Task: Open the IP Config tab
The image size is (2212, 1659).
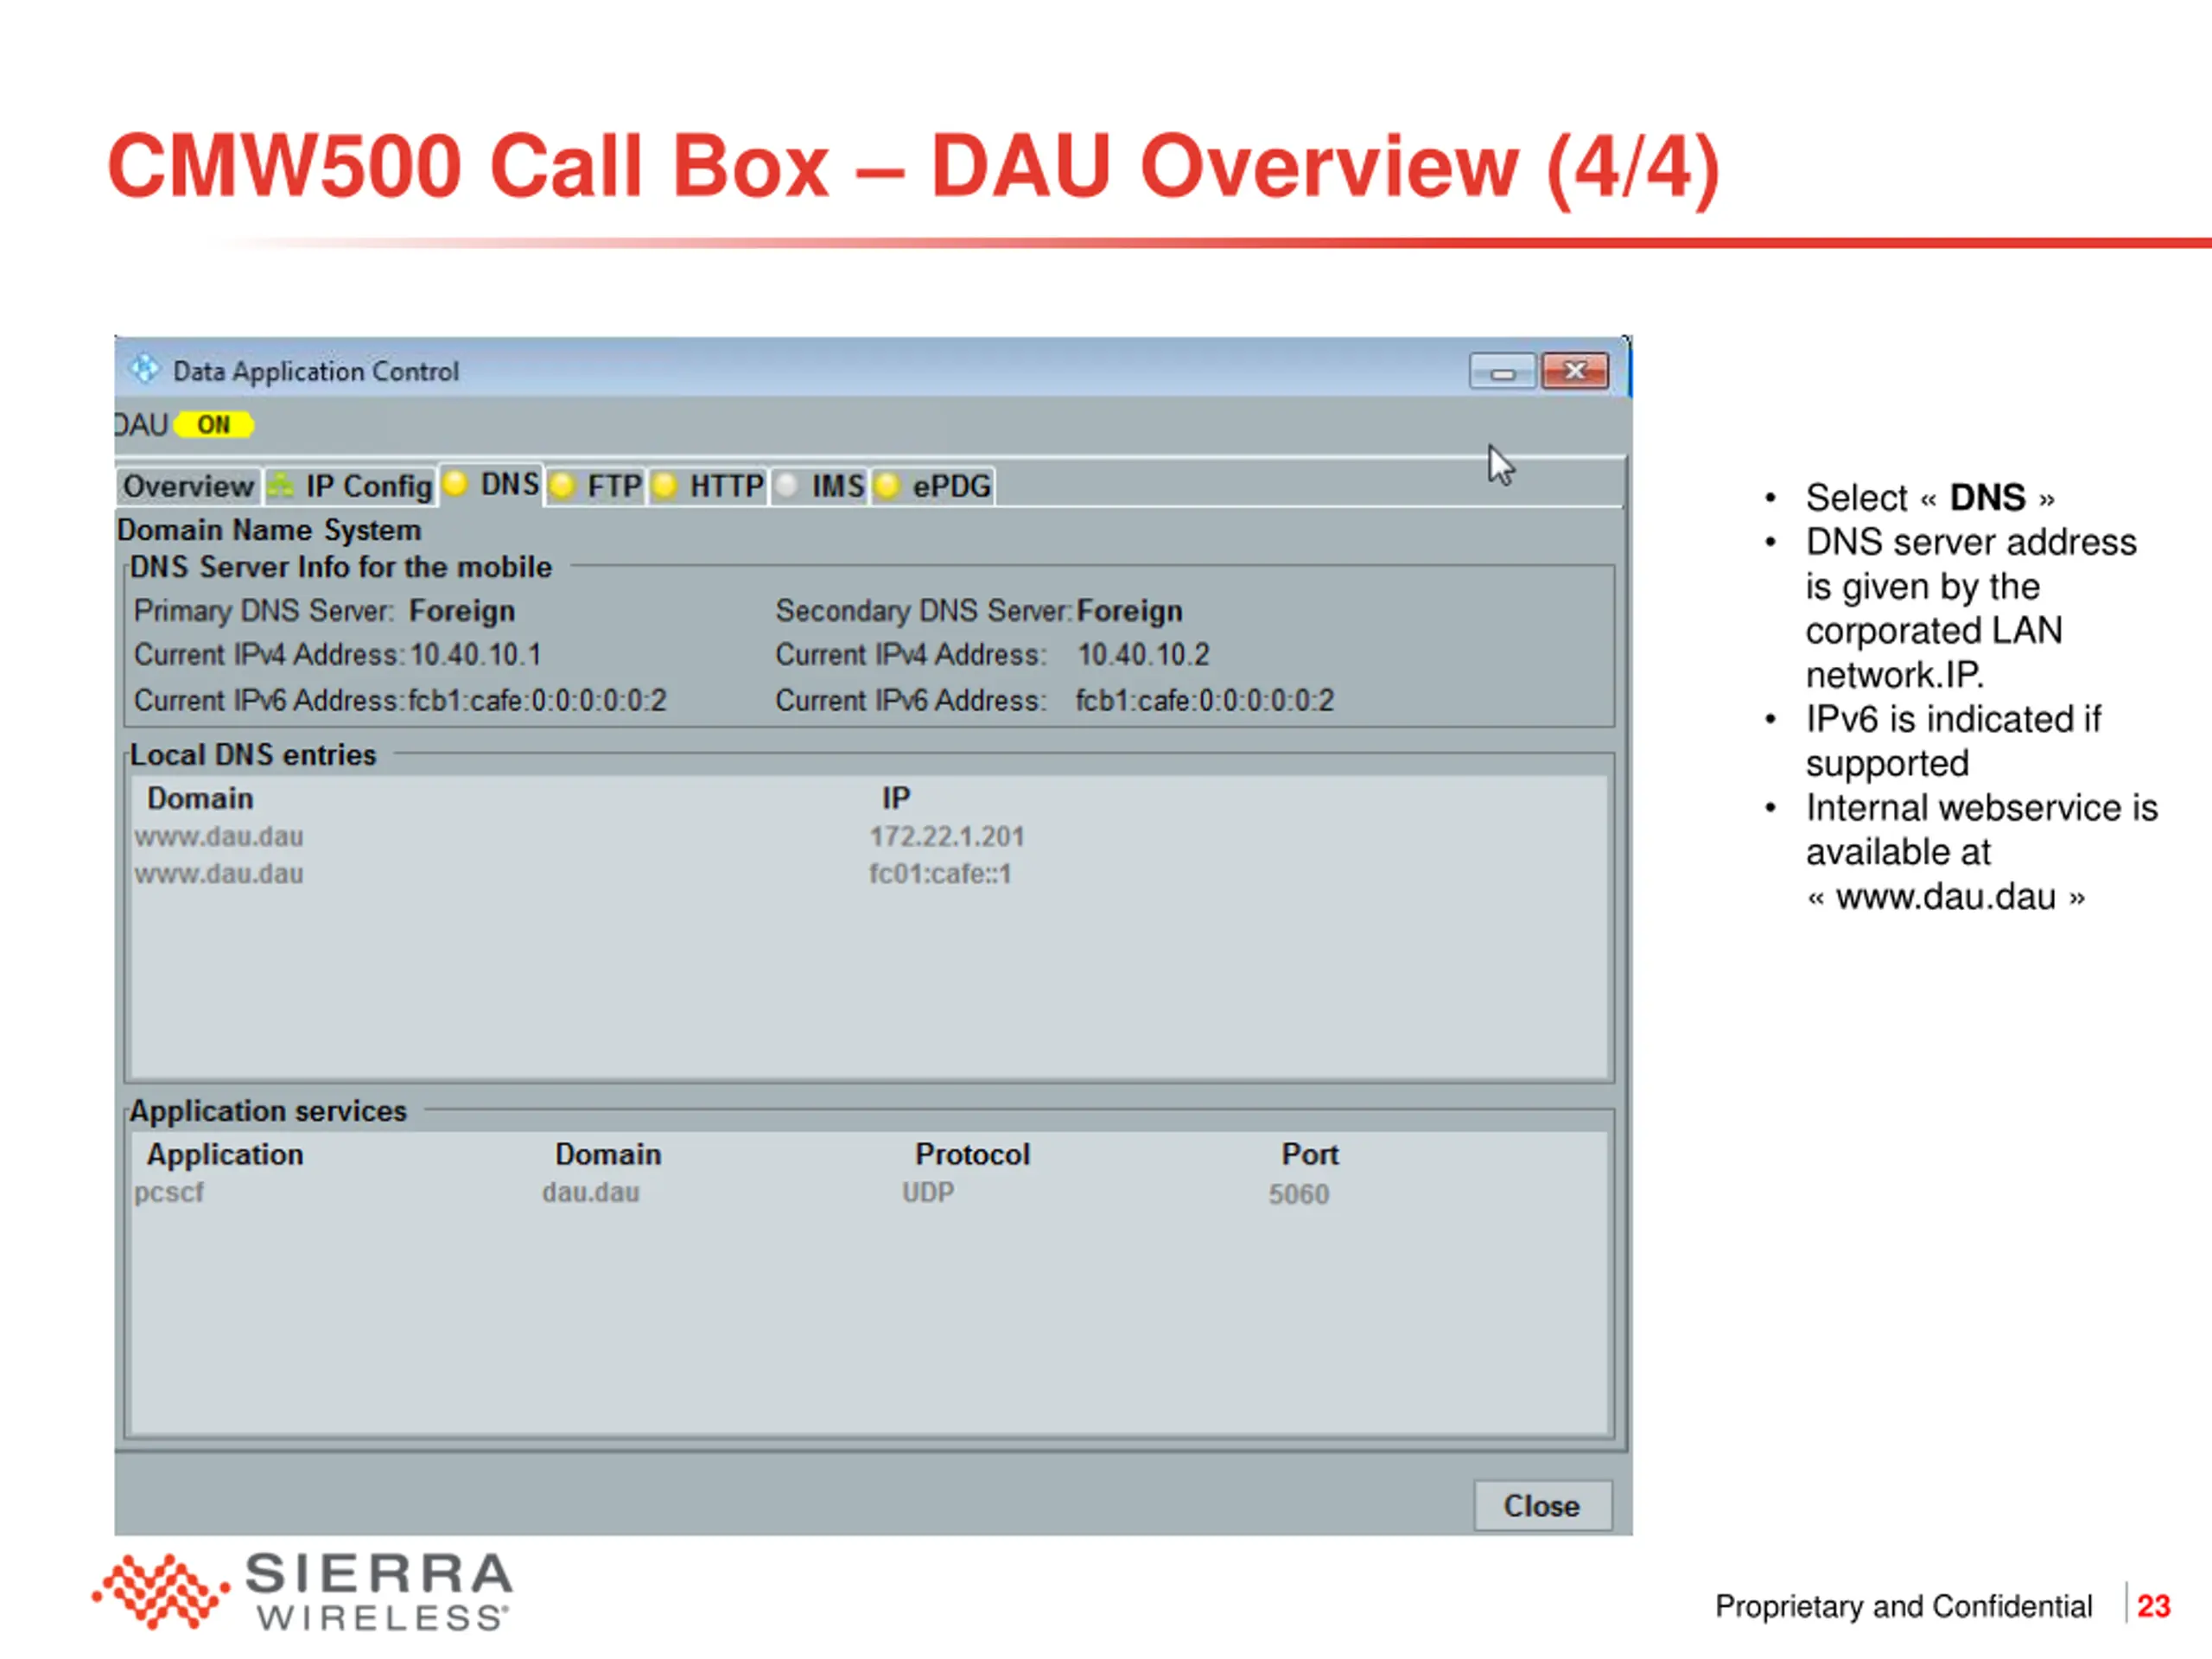Action: click(351, 487)
